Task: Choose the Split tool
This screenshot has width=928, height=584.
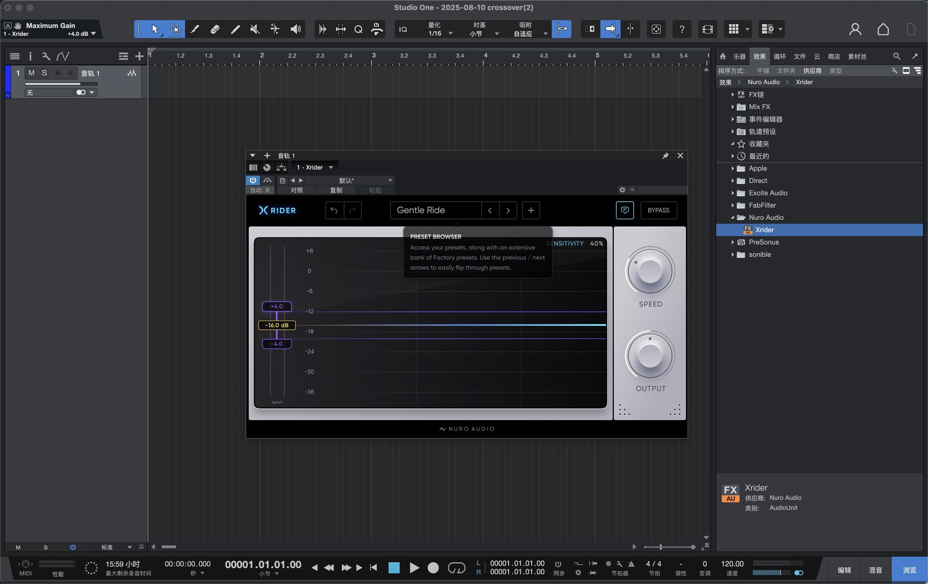Action: 195,29
